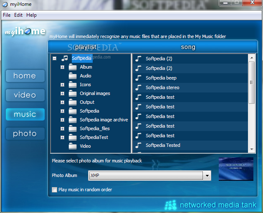The image size is (263, 213).
Task: Select the SoftpediaTest tree item
Action: click(x=94, y=137)
